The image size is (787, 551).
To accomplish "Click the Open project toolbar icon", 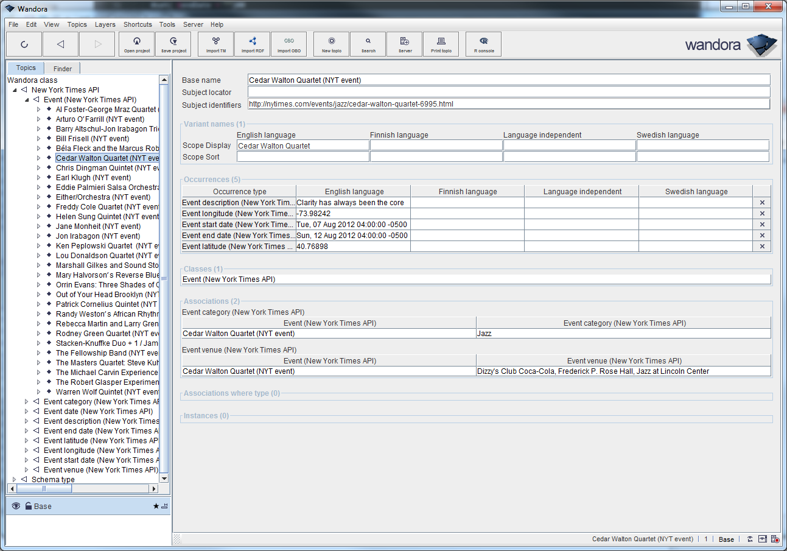I will pos(137,44).
